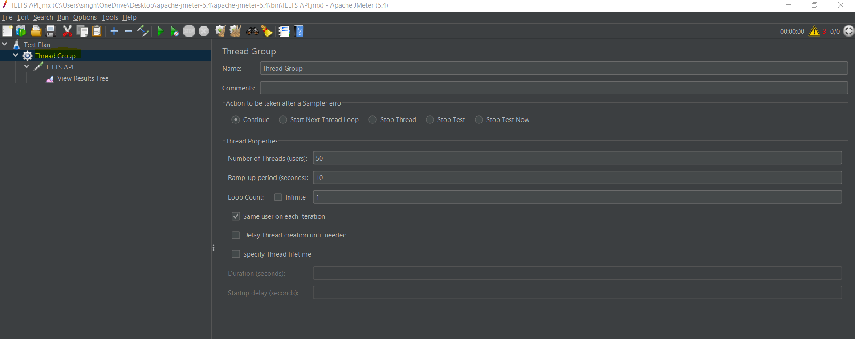Screen dimensions: 855x339
Task: Open Search with the binoculars icon
Action: [x=252, y=31]
